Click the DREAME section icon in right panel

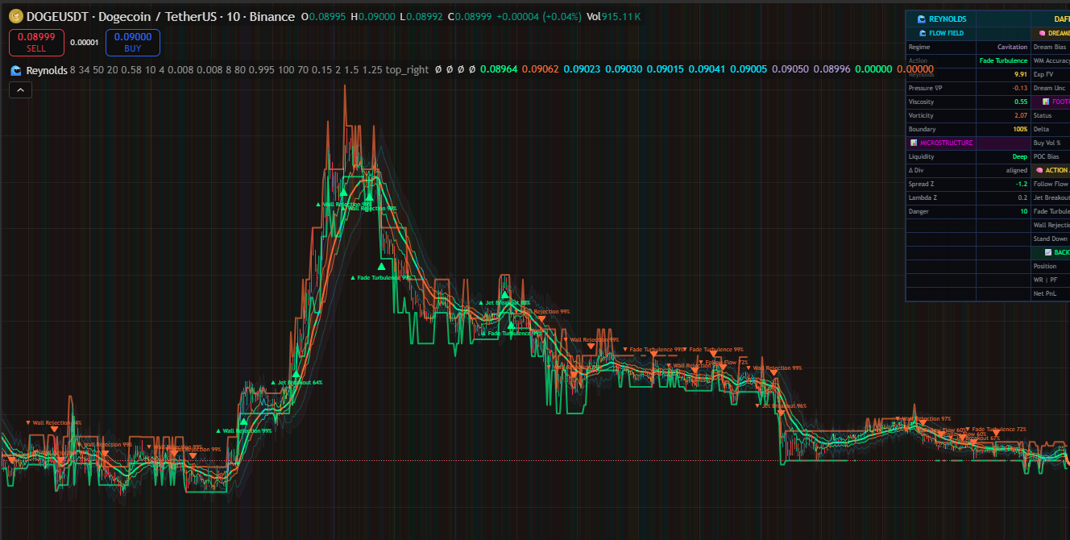coord(1041,32)
